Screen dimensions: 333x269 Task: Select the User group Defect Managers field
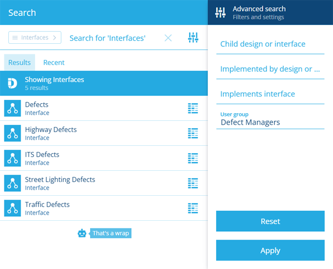(x=270, y=119)
